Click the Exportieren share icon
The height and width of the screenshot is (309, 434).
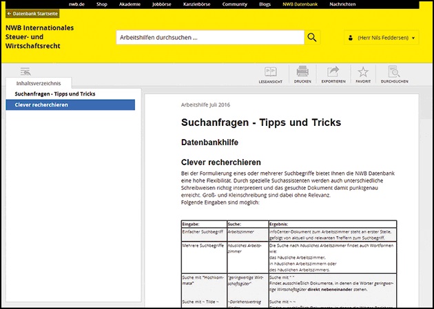(x=333, y=74)
